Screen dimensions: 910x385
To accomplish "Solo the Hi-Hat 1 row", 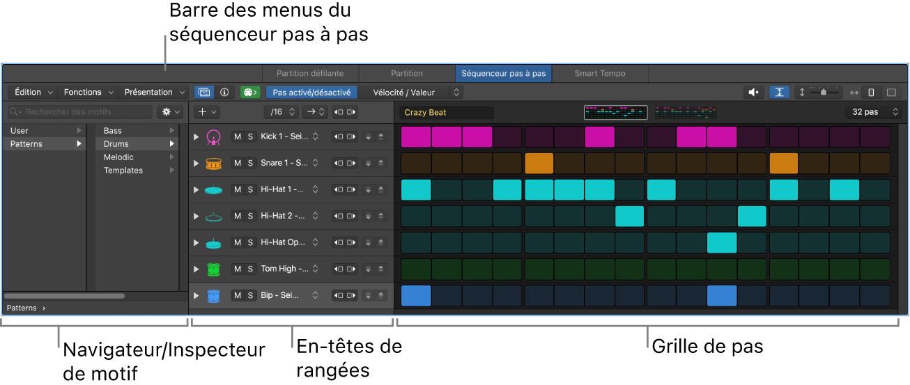I will pyautogui.click(x=250, y=189).
